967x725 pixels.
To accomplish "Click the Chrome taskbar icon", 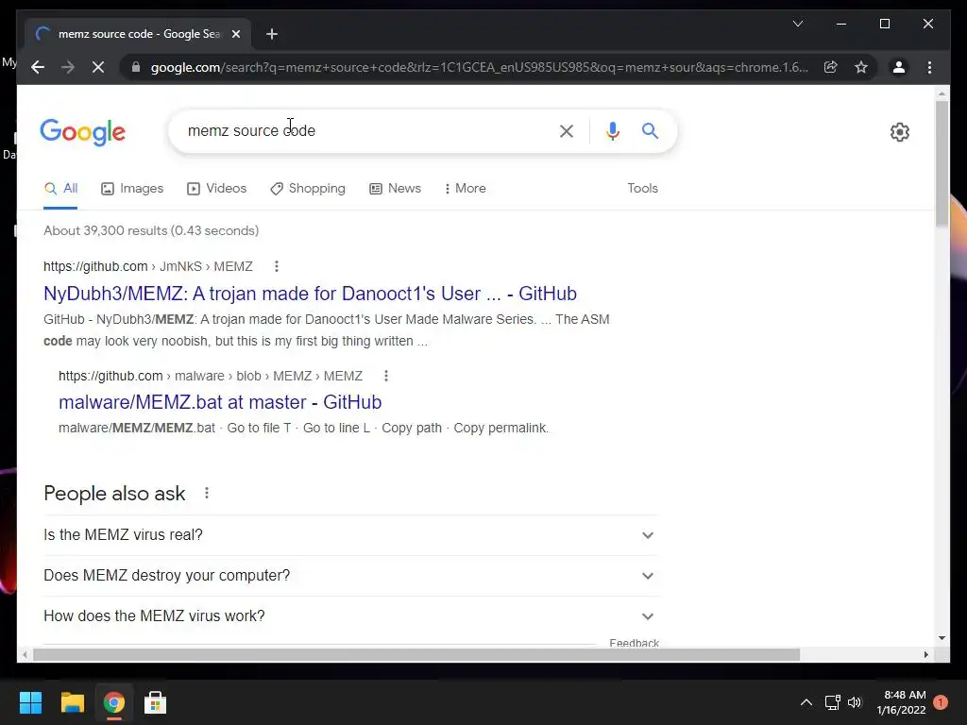I will (114, 702).
